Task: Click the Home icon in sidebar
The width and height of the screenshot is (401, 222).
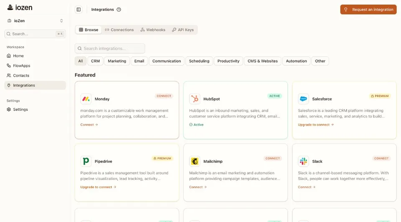Action: (x=9, y=56)
